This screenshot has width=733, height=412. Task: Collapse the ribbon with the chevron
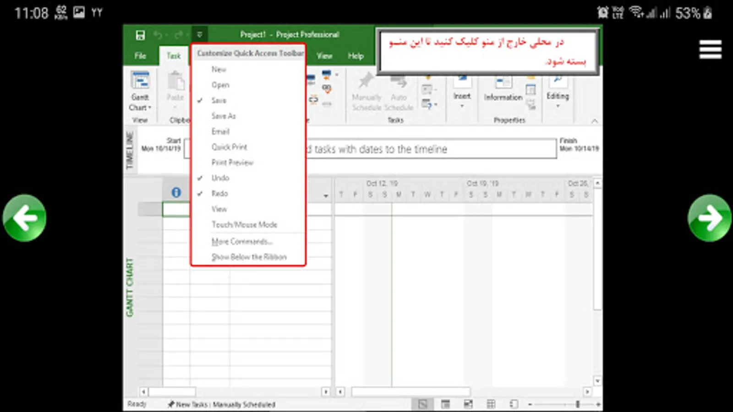pyautogui.click(x=595, y=121)
